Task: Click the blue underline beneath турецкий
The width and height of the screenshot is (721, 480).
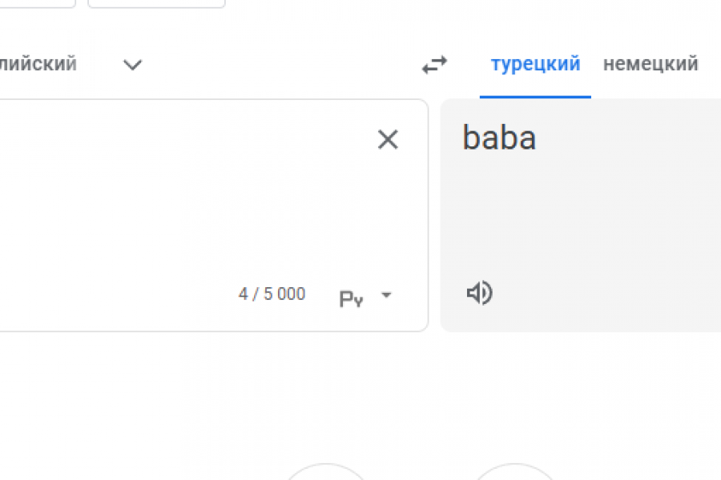Action: [535, 97]
